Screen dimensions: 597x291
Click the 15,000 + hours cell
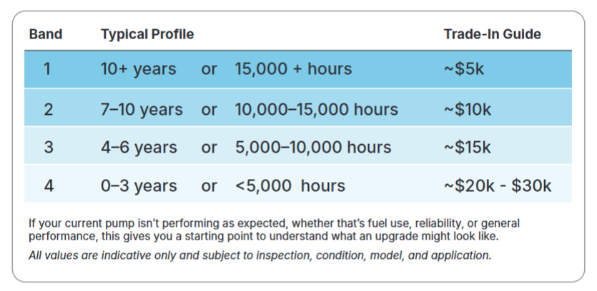coord(293,69)
